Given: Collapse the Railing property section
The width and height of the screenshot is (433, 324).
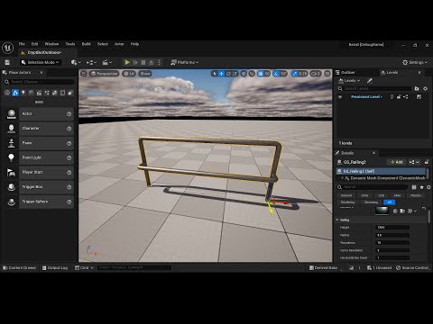Looking at the screenshot, I should coord(337,220).
